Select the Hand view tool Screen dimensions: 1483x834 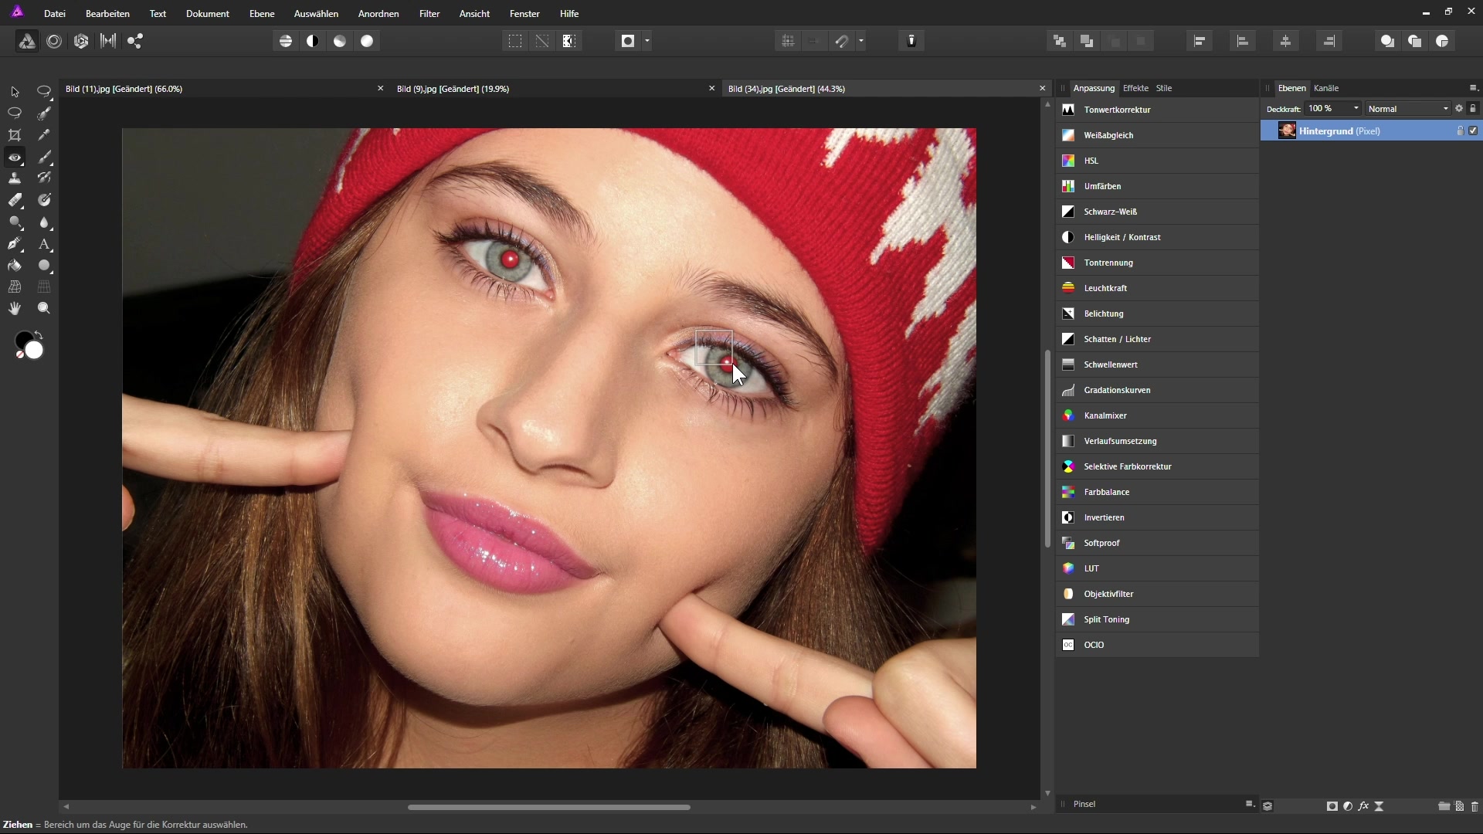tap(15, 309)
